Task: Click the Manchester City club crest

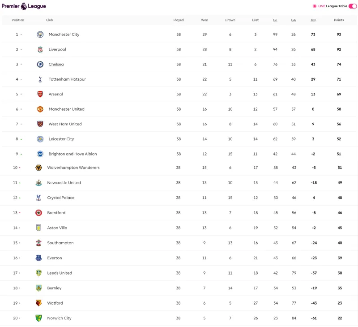Action: [x=40, y=34]
